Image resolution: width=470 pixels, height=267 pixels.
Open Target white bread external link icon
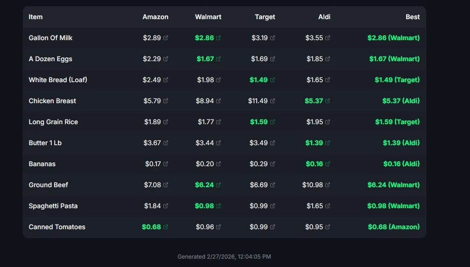[x=273, y=80]
